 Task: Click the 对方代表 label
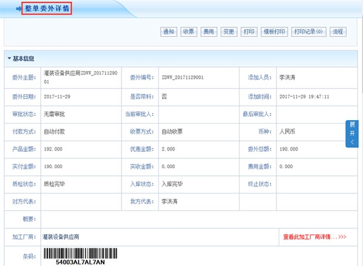pyautogui.click(x=24, y=202)
